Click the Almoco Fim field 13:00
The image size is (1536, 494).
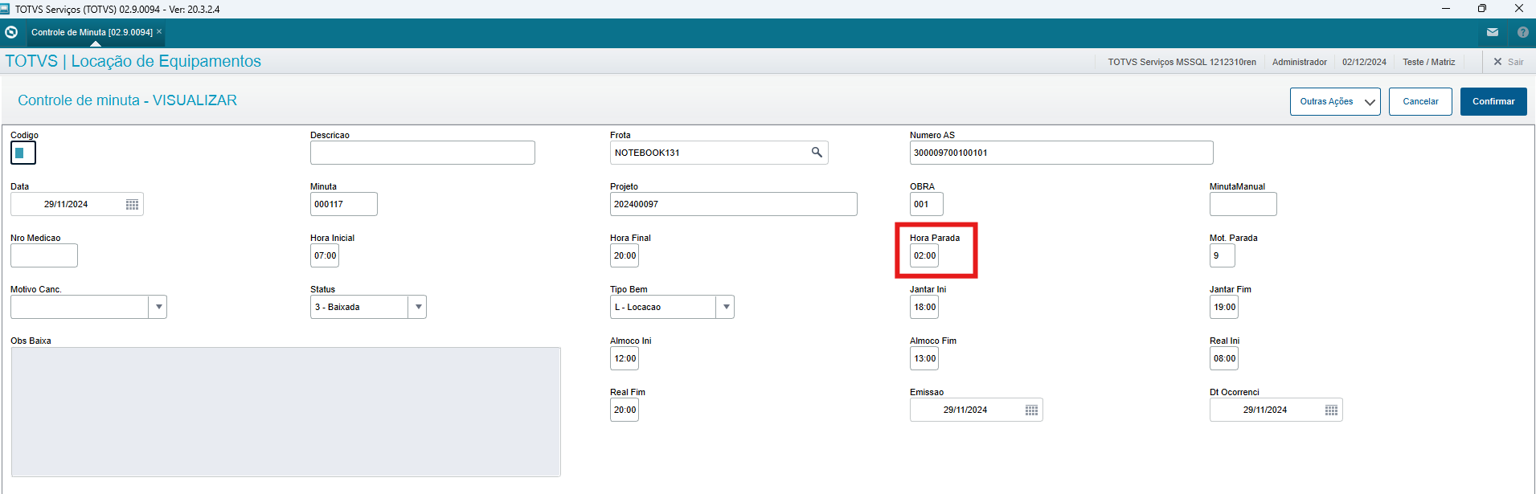point(924,358)
